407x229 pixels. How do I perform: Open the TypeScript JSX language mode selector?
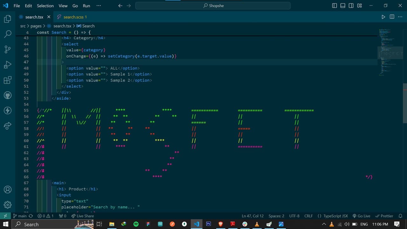333,216
